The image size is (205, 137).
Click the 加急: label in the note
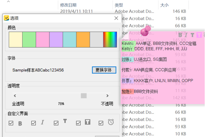click(126, 91)
